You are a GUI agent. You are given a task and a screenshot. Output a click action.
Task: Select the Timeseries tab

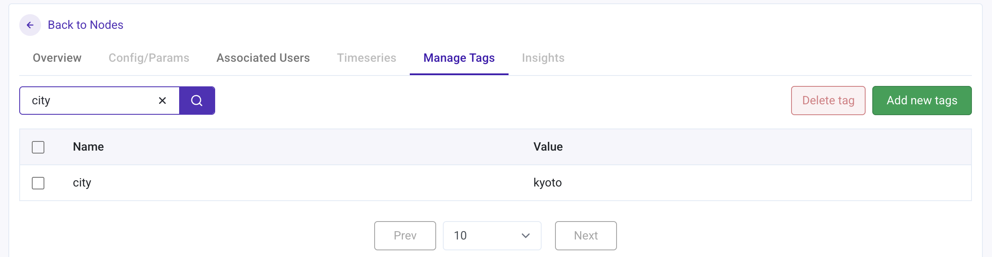[x=366, y=58]
